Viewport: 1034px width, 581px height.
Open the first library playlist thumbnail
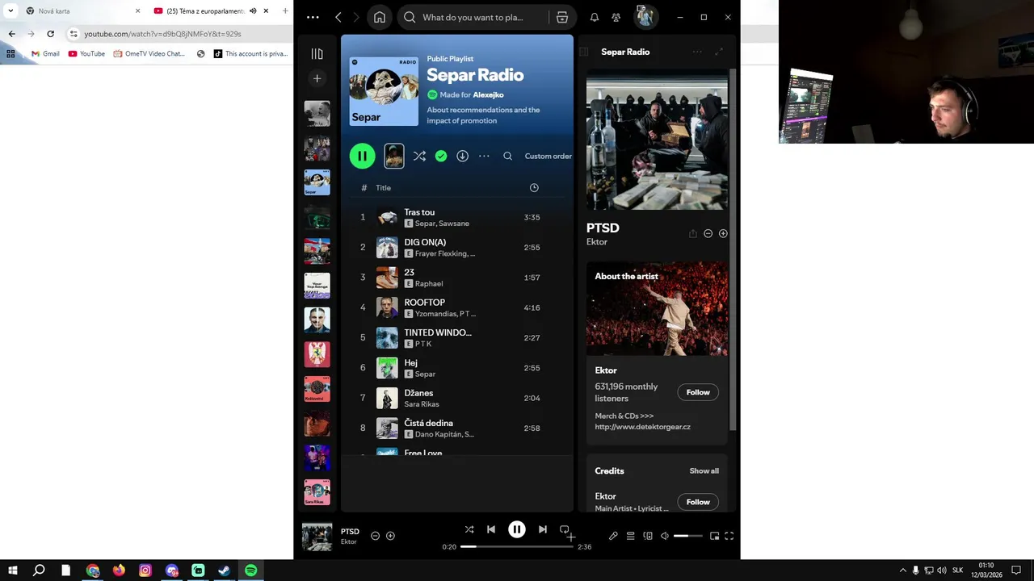click(317, 114)
